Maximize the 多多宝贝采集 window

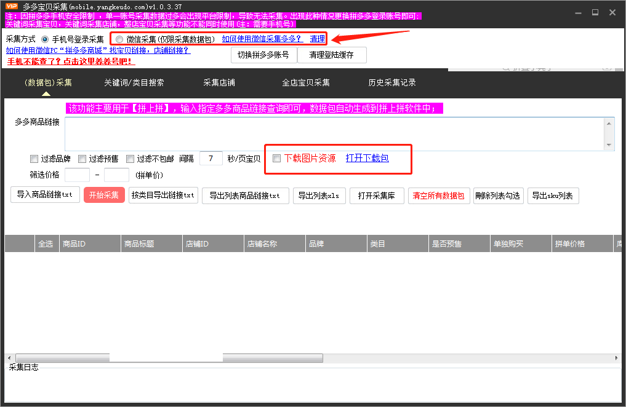[595, 12]
